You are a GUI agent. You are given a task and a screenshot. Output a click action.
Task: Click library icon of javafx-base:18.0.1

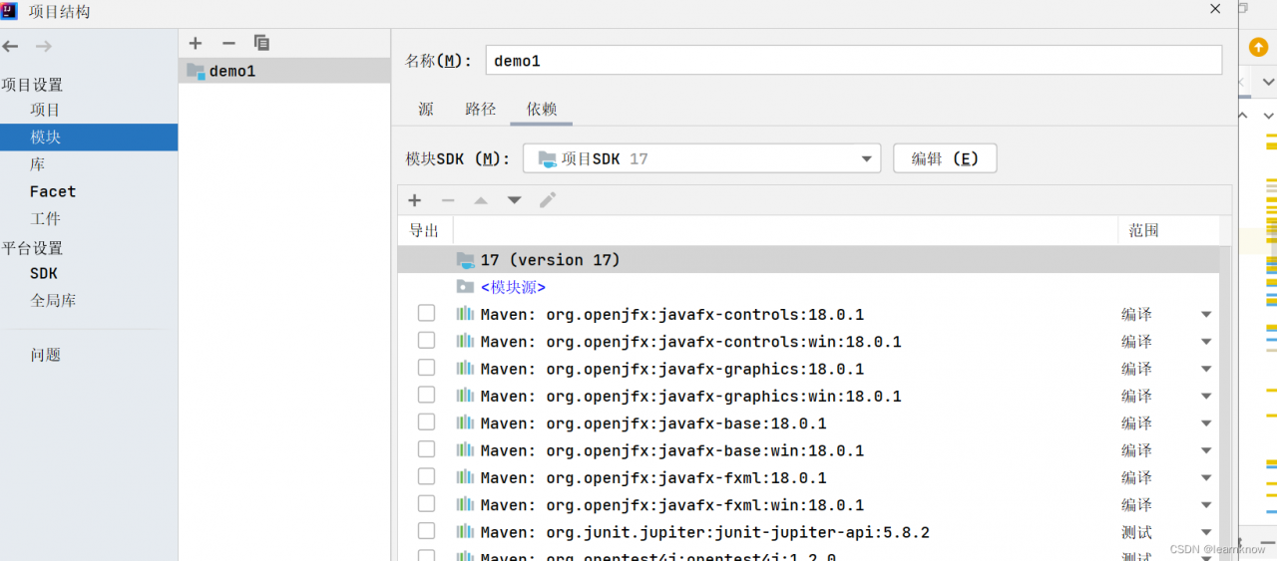click(x=465, y=422)
